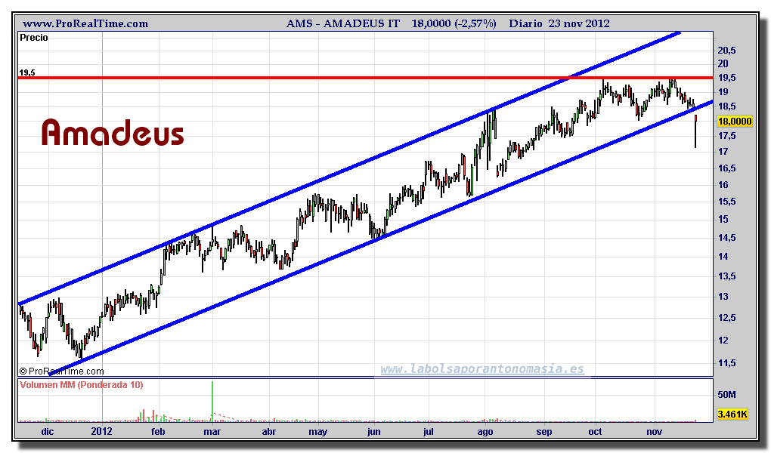Click the 11,5 price axis label
The width and height of the screenshot is (771, 453).
pos(726,363)
